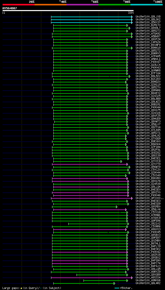The image size is (165, 290).
Task: Select the UniRef100_A9RYZ9 label
Action: (x=148, y=272)
